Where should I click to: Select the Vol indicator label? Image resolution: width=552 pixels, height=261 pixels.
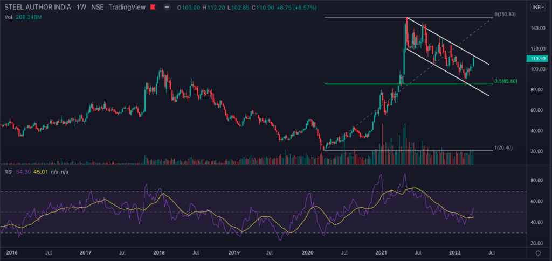pyautogui.click(x=9, y=17)
